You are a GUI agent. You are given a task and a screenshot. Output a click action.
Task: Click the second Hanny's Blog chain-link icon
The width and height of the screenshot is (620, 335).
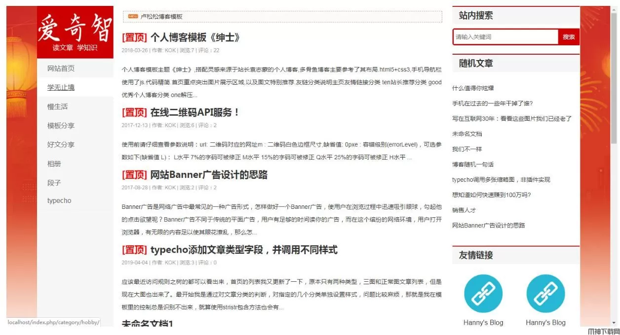pos(545,294)
